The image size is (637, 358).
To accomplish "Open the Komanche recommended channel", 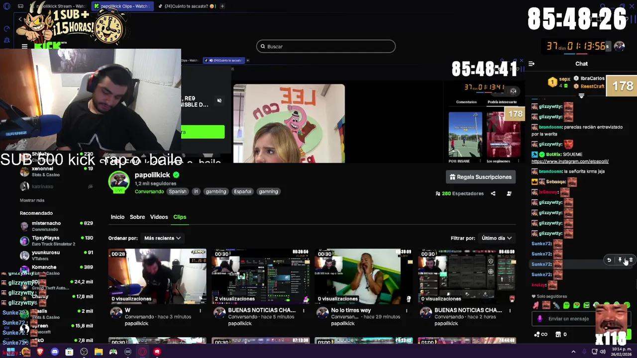I will (56, 270).
